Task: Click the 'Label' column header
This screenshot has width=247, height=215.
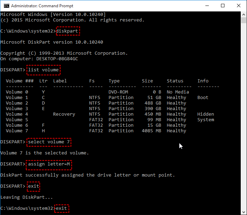Action: click(x=60, y=81)
